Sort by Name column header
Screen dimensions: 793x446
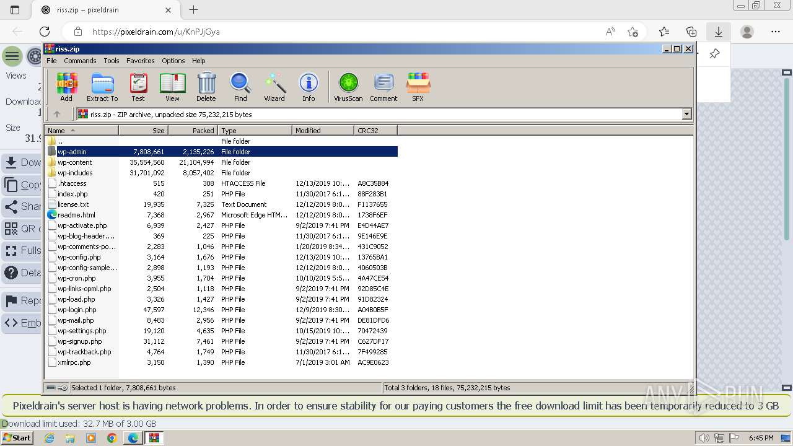[x=81, y=131]
